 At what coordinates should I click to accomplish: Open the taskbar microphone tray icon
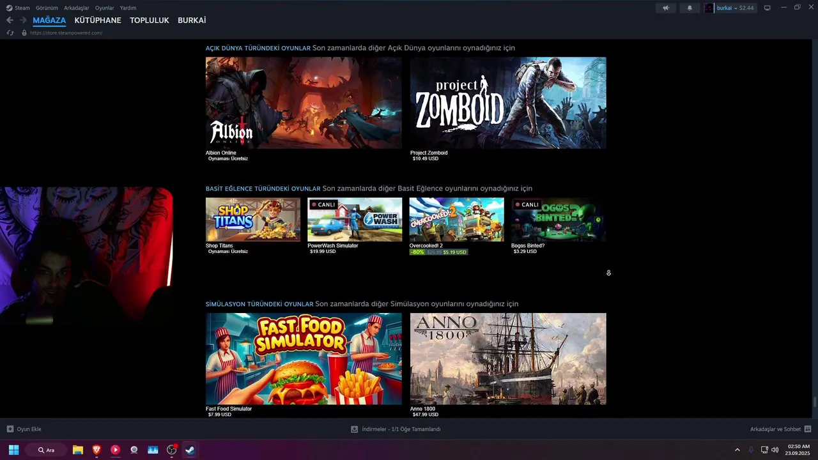tap(751, 450)
